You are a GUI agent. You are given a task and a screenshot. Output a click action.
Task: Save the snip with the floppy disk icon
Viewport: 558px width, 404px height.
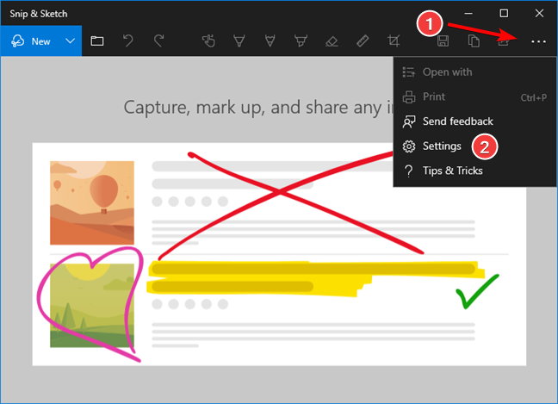point(443,41)
